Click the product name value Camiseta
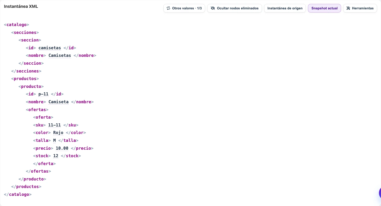The height and width of the screenshot is (206, 381). pos(58,102)
